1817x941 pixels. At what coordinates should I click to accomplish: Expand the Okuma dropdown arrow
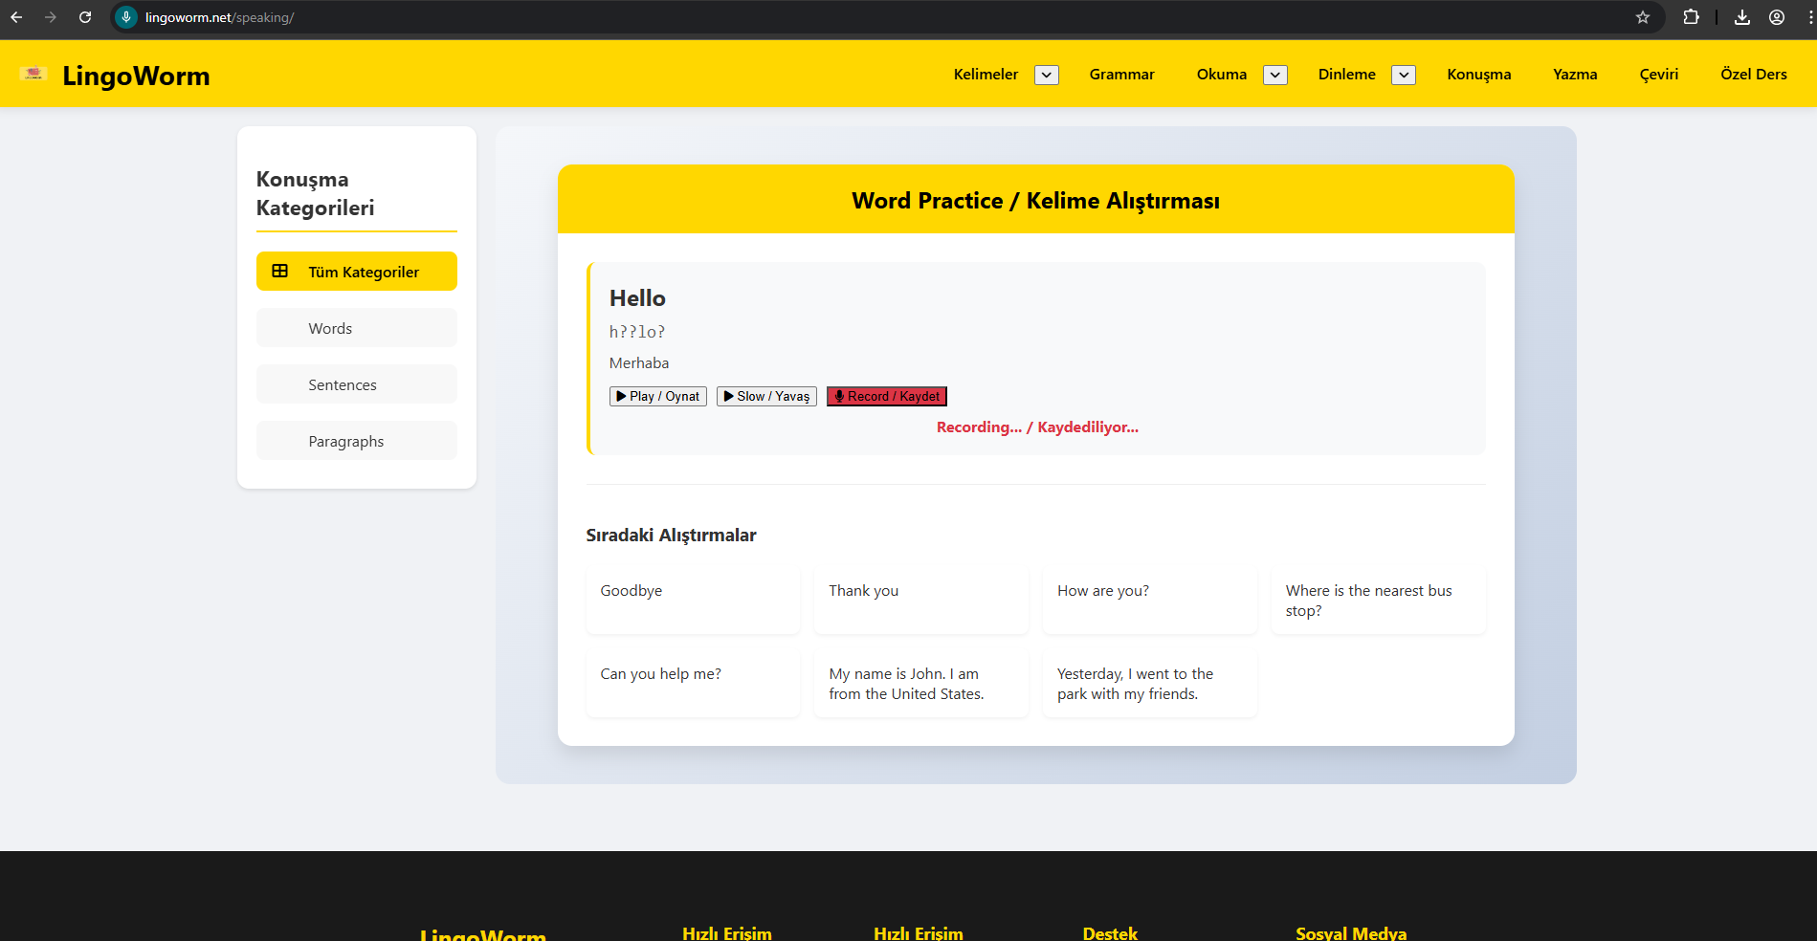[1274, 75]
